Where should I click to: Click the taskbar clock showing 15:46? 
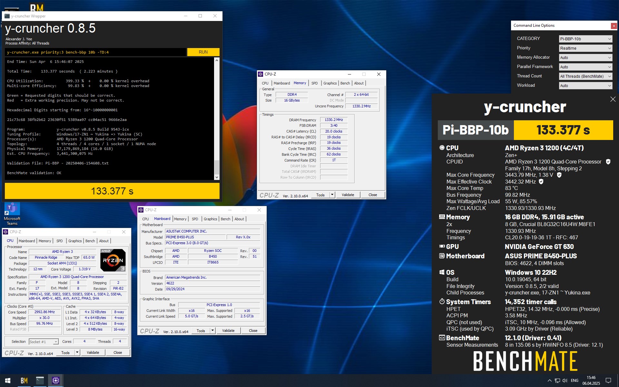click(591, 381)
